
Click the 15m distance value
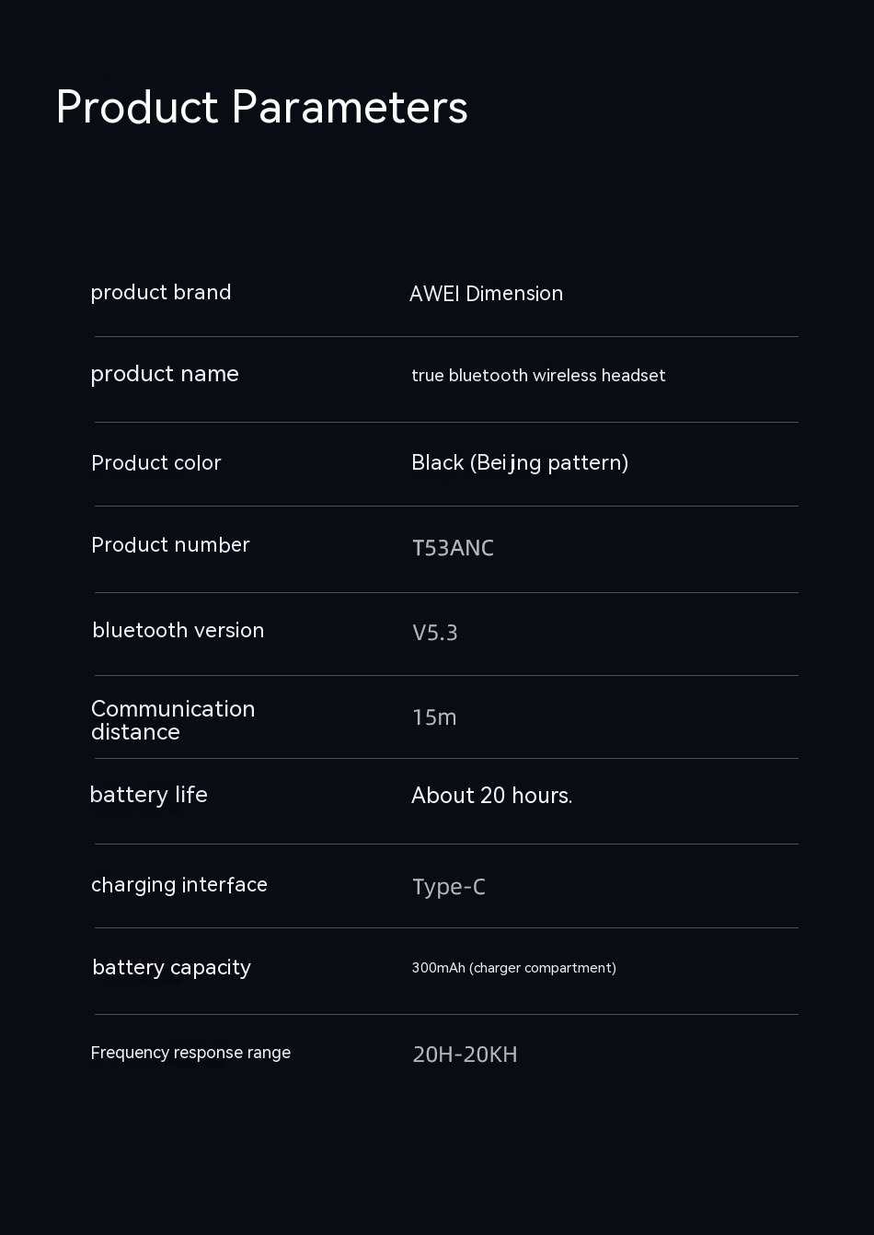[434, 717]
